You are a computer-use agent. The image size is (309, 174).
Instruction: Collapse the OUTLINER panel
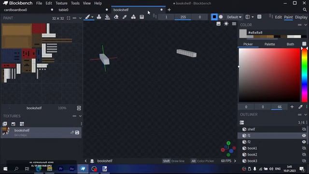[x=306, y=115]
